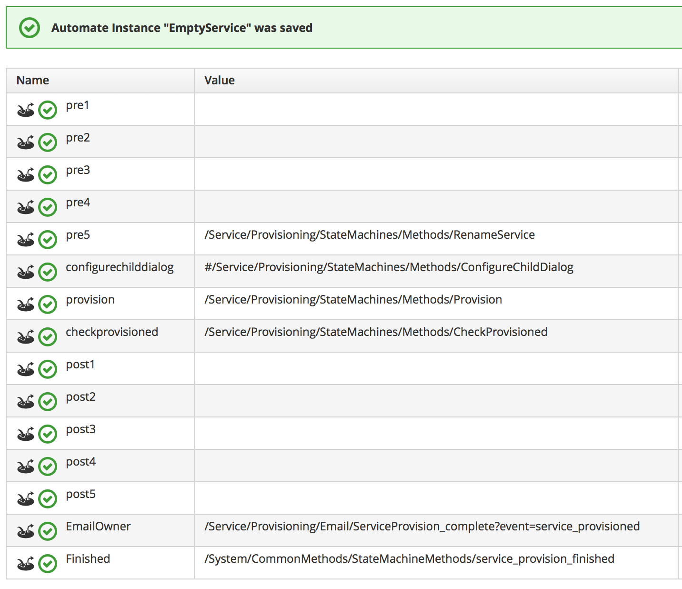The height and width of the screenshot is (589, 682).
Task: Click the state icon next to Finished
Action: [26, 564]
